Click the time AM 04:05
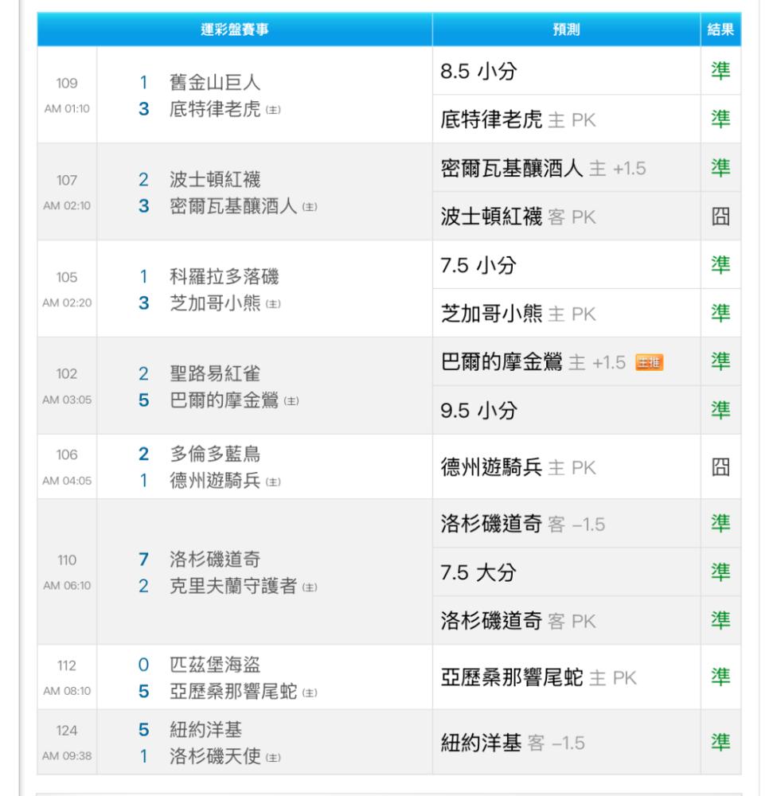The image size is (769, 796). click(67, 480)
